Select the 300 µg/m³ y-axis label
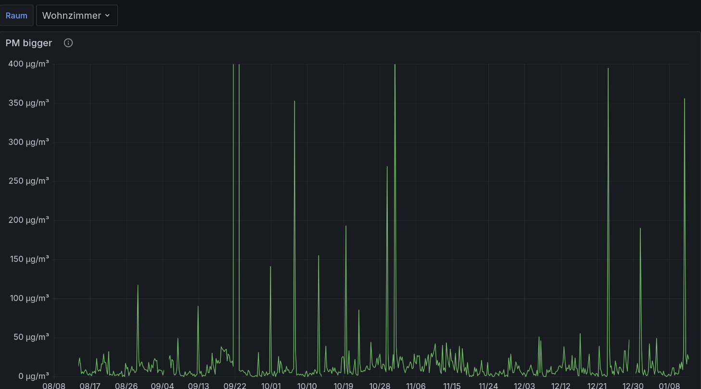The width and height of the screenshot is (701, 389). 29,142
